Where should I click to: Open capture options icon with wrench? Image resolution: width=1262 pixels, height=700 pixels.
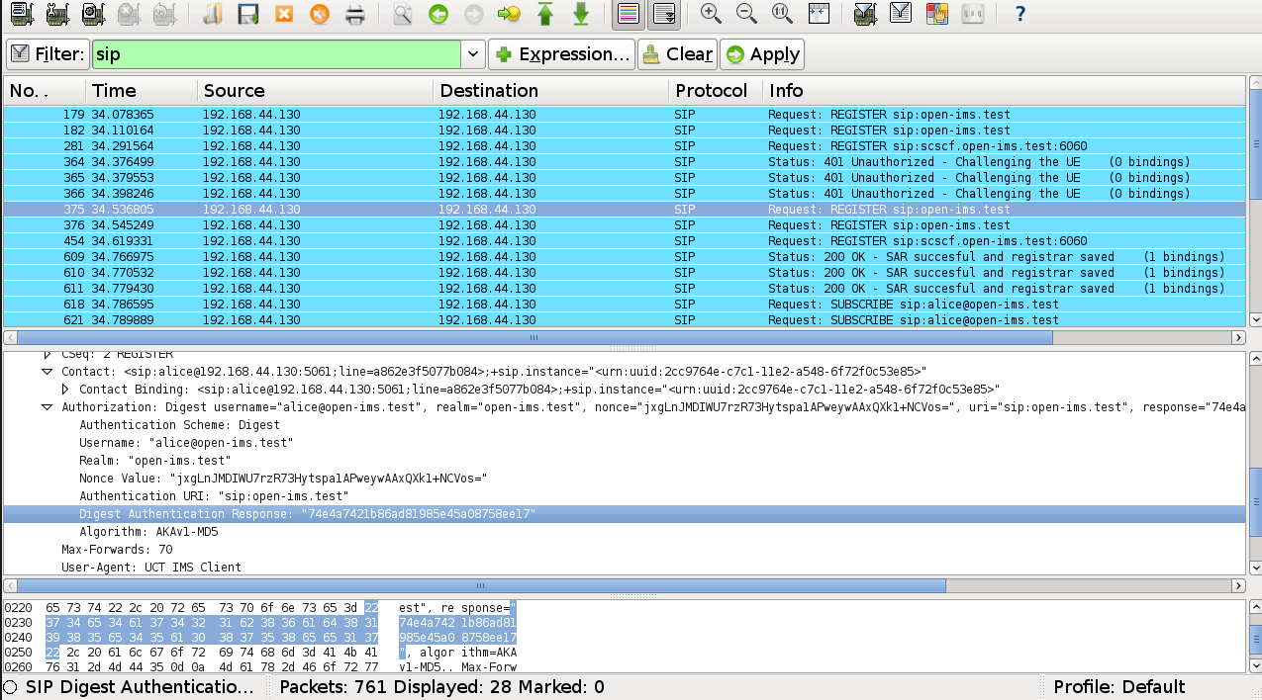[57, 14]
